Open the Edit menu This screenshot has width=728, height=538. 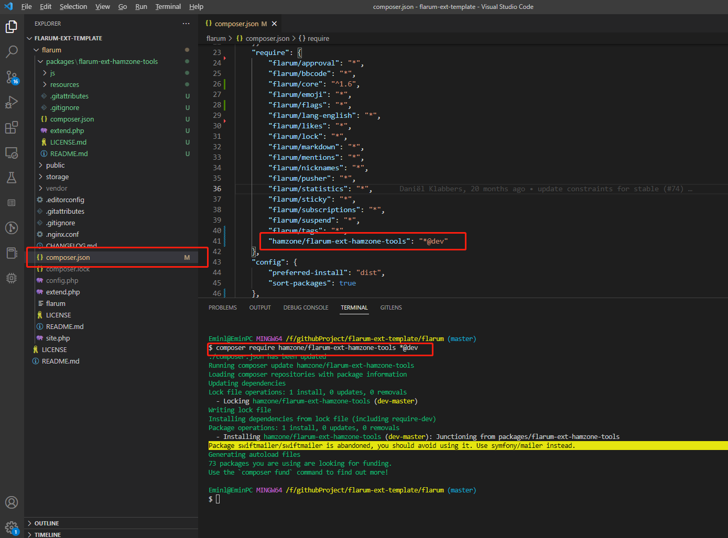46,6
